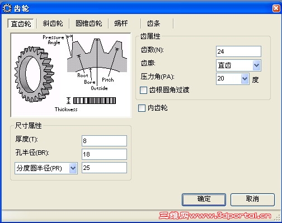Open the 齿廓 dropdown showing 直齿
This screenshot has width=282, height=223.
[238, 65]
